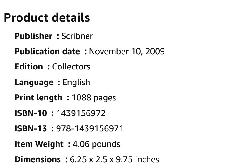
Task: Click the English language value
Action: (76, 83)
